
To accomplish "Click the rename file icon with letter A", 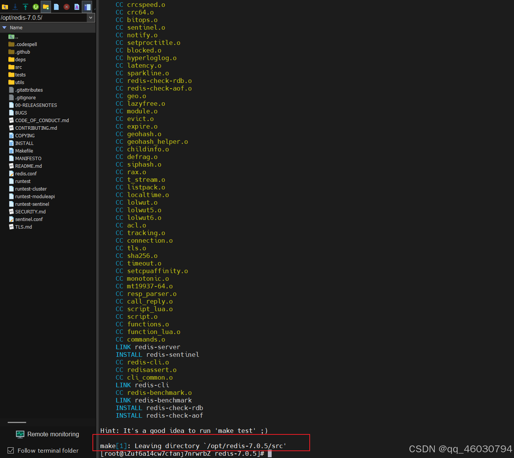I will (x=77, y=7).
